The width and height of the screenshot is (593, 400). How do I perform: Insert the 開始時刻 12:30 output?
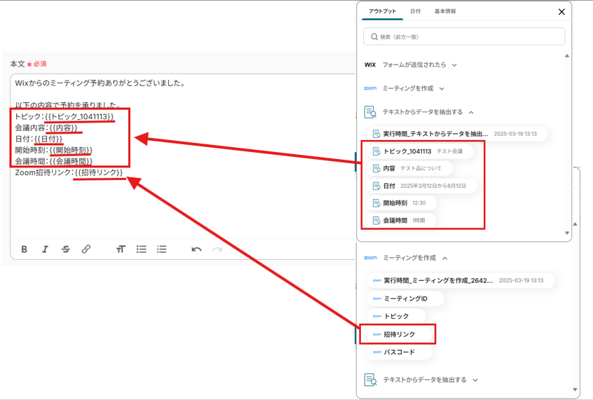coord(402,203)
